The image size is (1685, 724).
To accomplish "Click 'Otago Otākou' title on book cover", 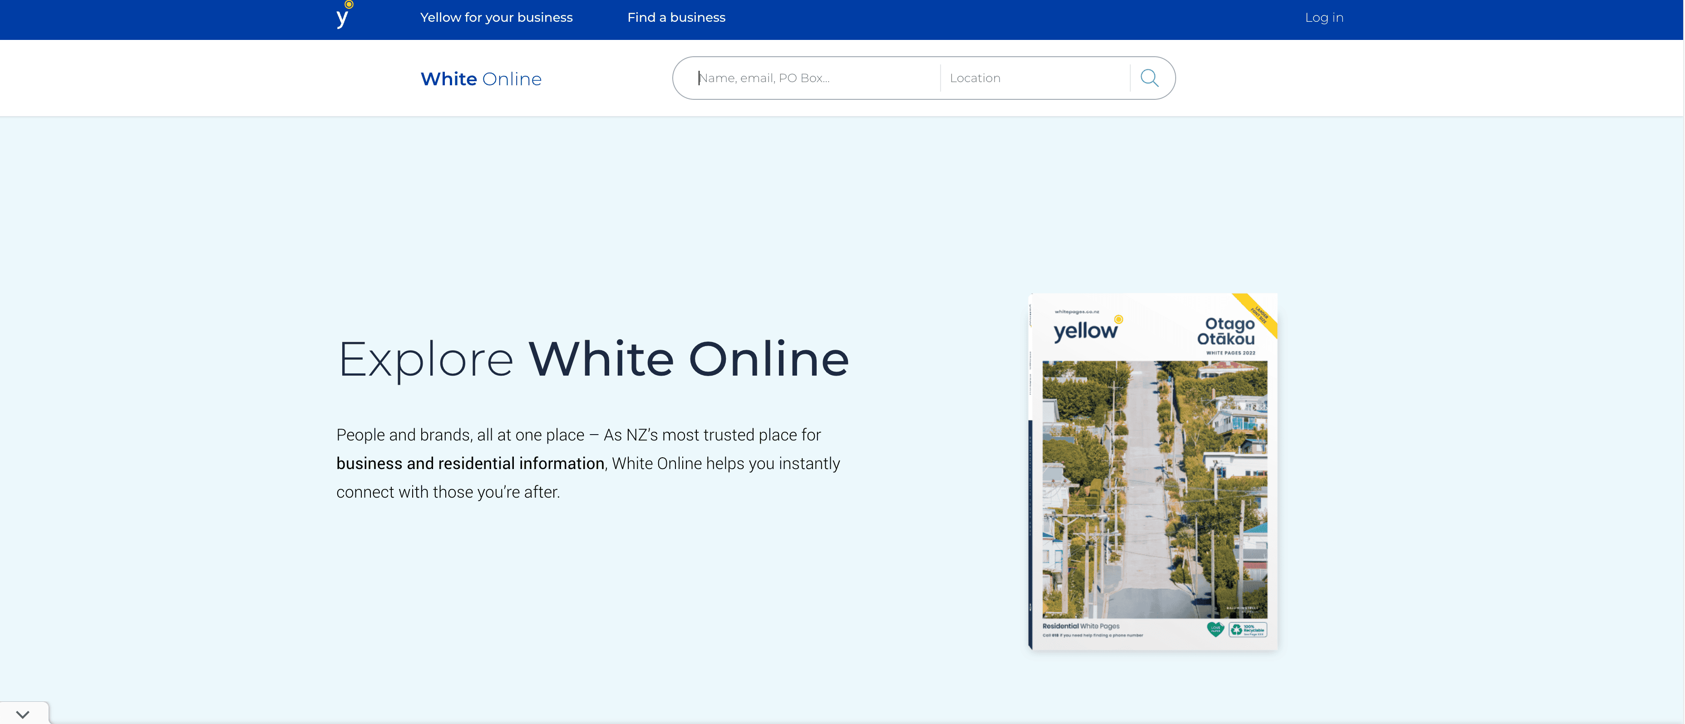I will click(1227, 331).
